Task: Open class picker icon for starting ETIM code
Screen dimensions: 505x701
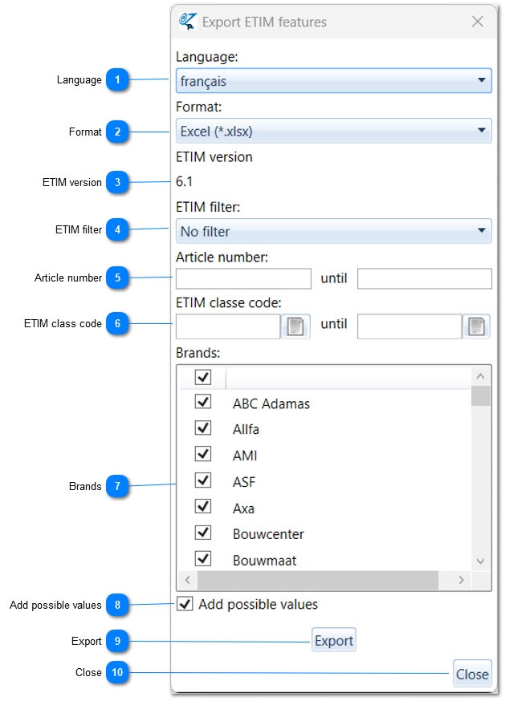Action: point(295,326)
